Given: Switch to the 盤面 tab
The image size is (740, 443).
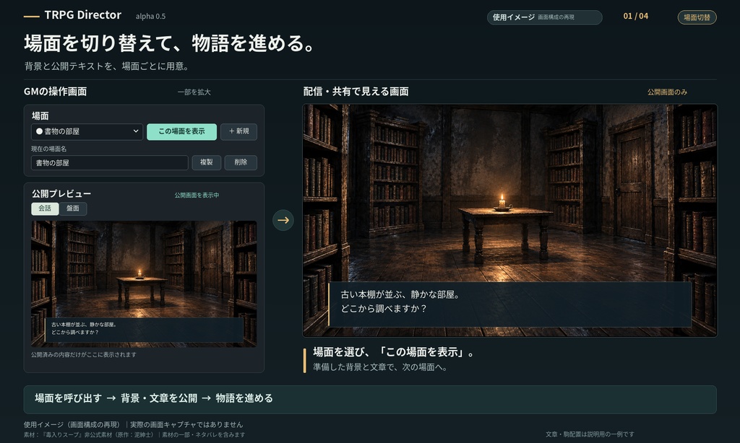Looking at the screenshot, I should [x=73, y=209].
